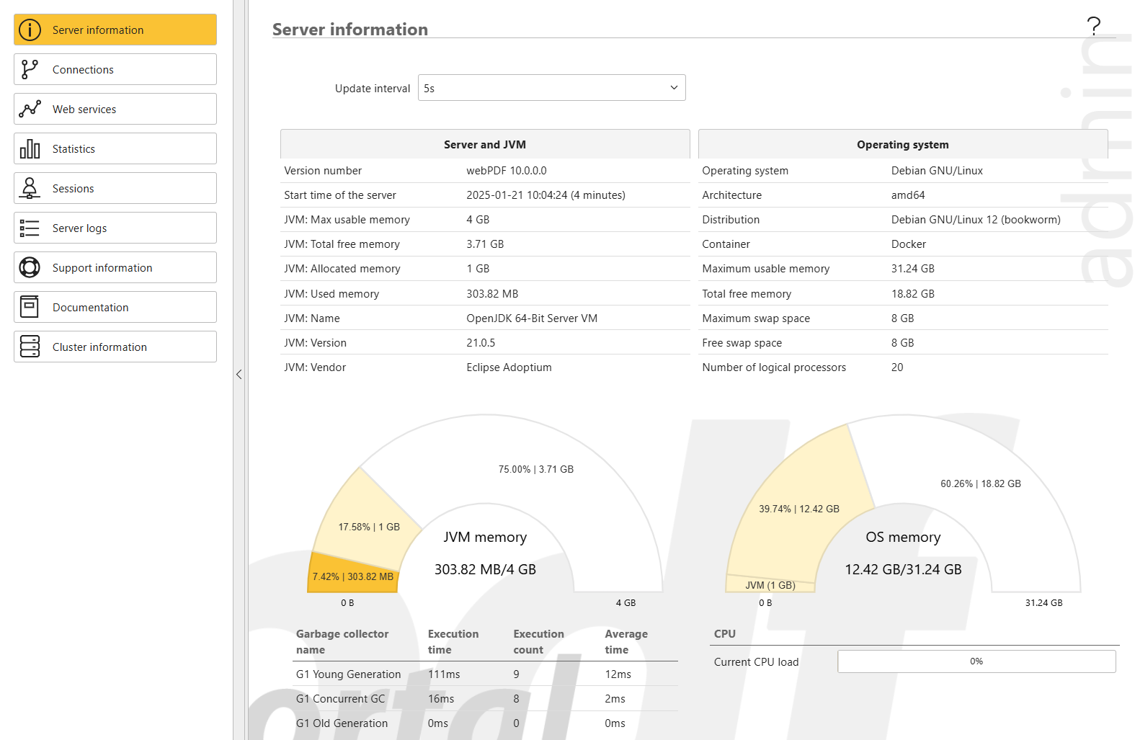
Task: Click the Support information lifebuoy icon
Action: [x=30, y=267]
